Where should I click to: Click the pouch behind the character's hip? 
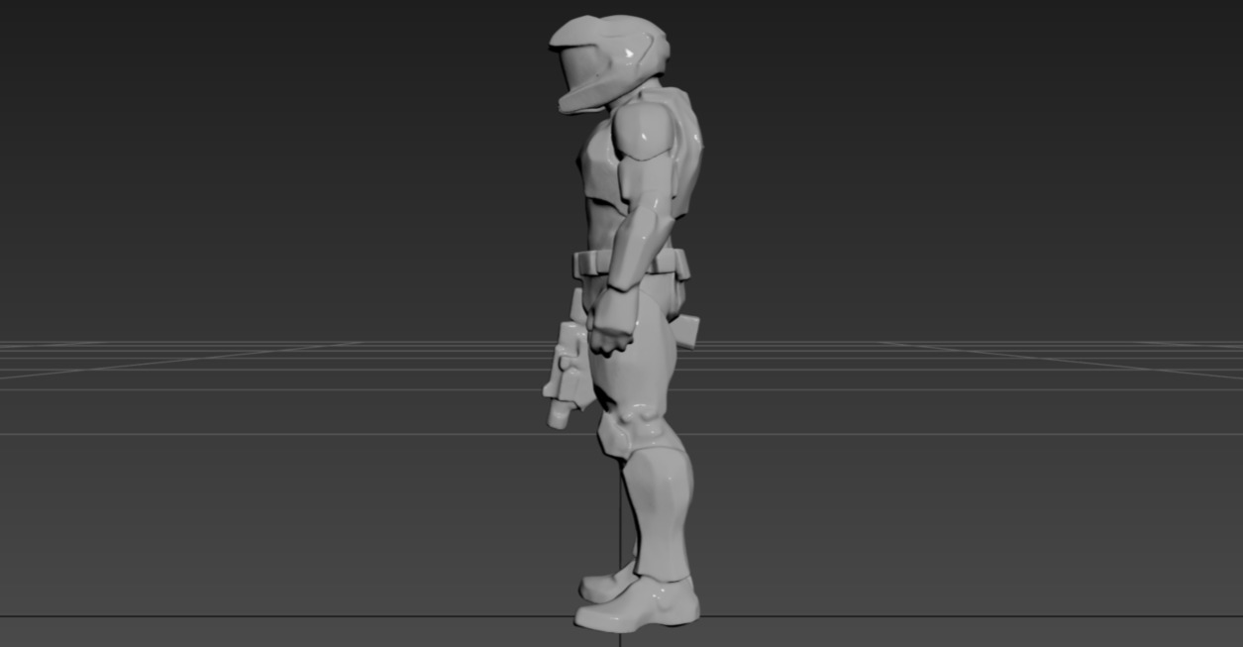(685, 330)
